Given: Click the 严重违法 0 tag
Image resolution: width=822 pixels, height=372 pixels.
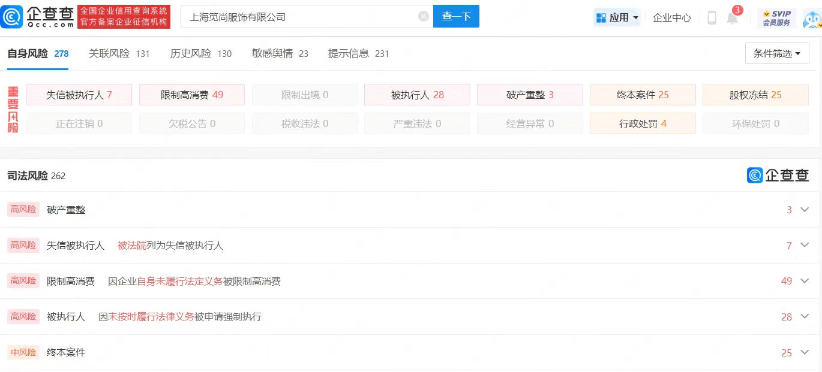Looking at the screenshot, I should [x=418, y=123].
